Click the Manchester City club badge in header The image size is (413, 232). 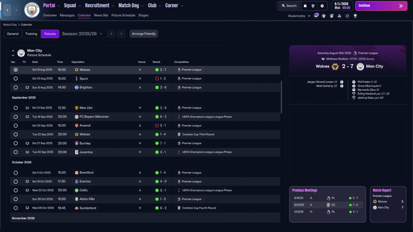pos(32,10)
